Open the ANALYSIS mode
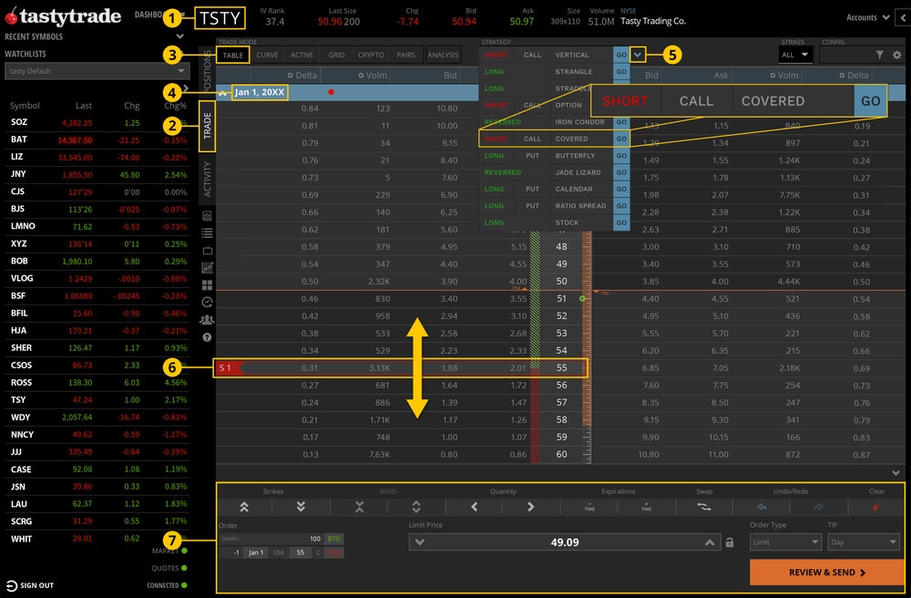 (x=443, y=56)
